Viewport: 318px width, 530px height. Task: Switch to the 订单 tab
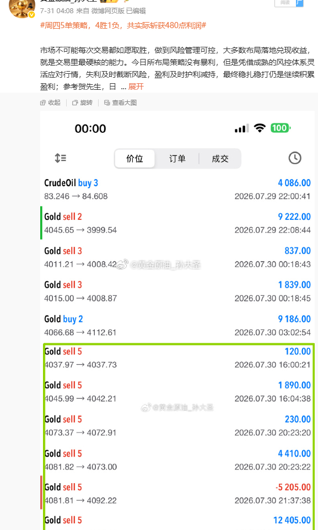click(x=177, y=159)
